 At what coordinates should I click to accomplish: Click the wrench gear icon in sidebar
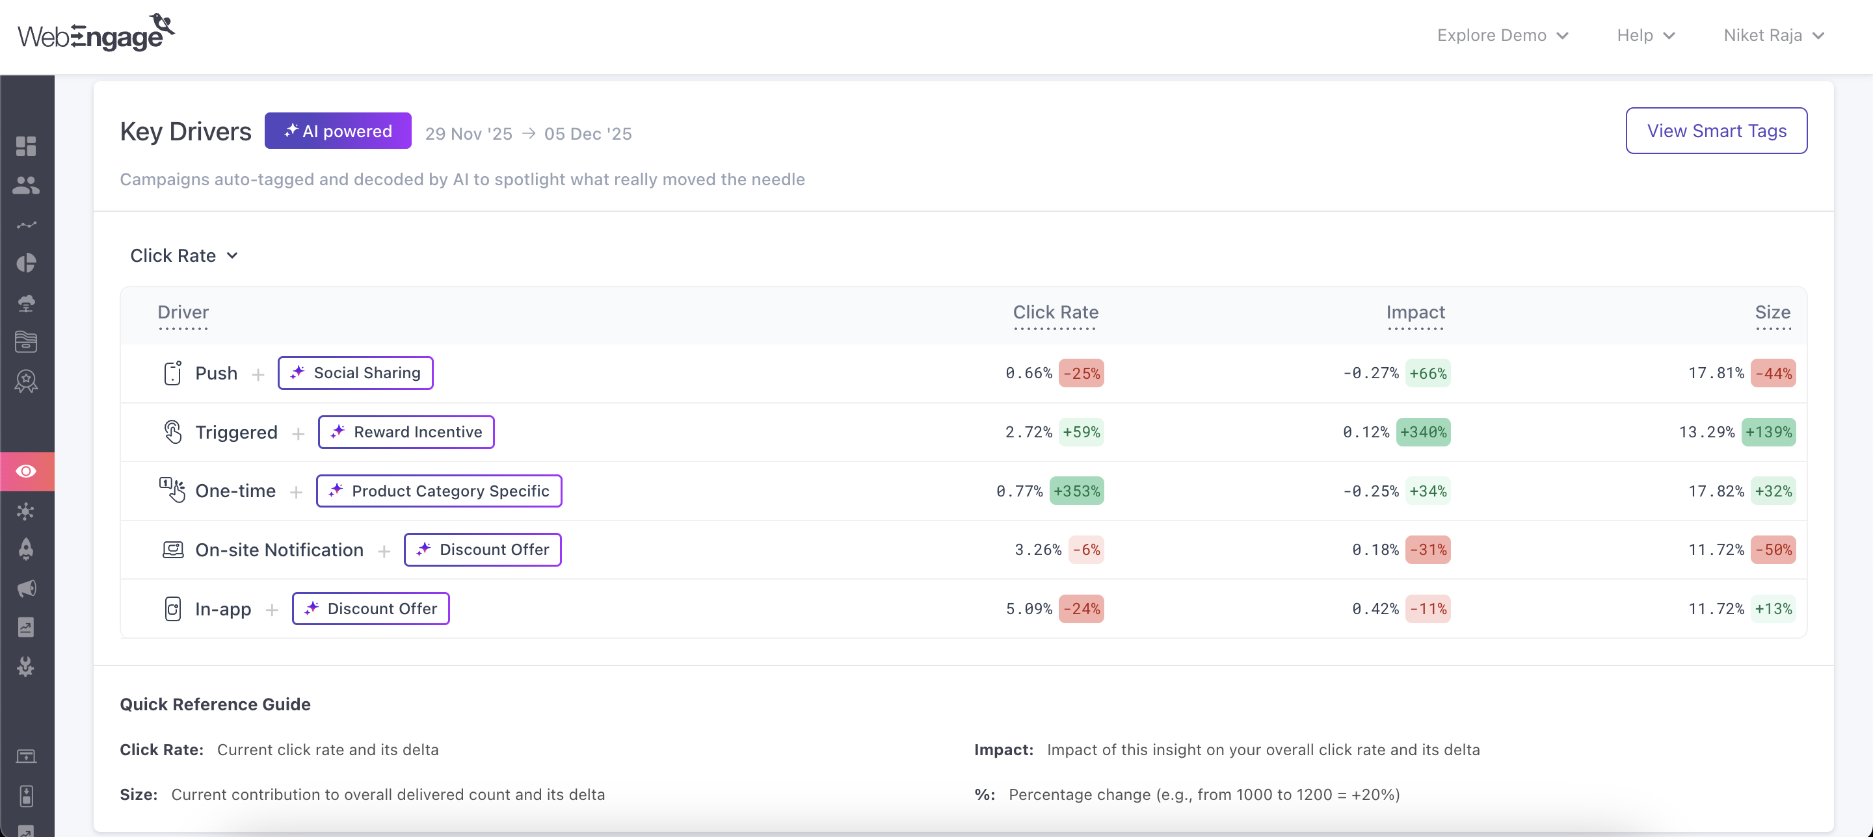point(26,666)
